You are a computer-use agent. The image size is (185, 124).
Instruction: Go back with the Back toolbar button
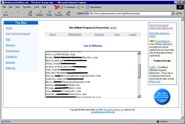[x=6, y=13]
